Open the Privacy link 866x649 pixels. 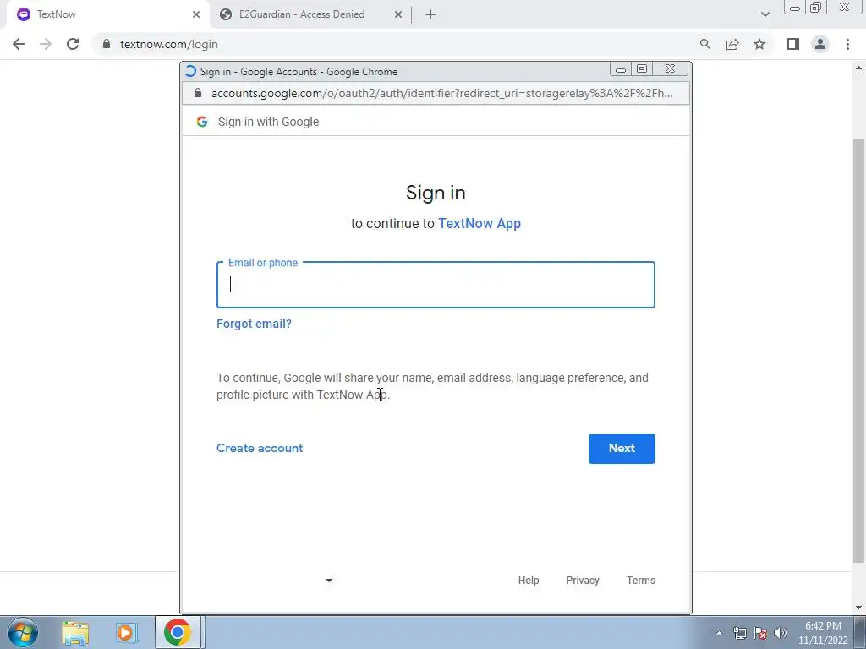(x=583, y=580)
